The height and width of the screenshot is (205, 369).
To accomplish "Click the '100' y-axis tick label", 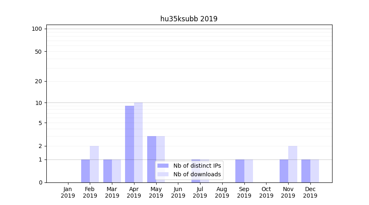I will pos(37,29).
